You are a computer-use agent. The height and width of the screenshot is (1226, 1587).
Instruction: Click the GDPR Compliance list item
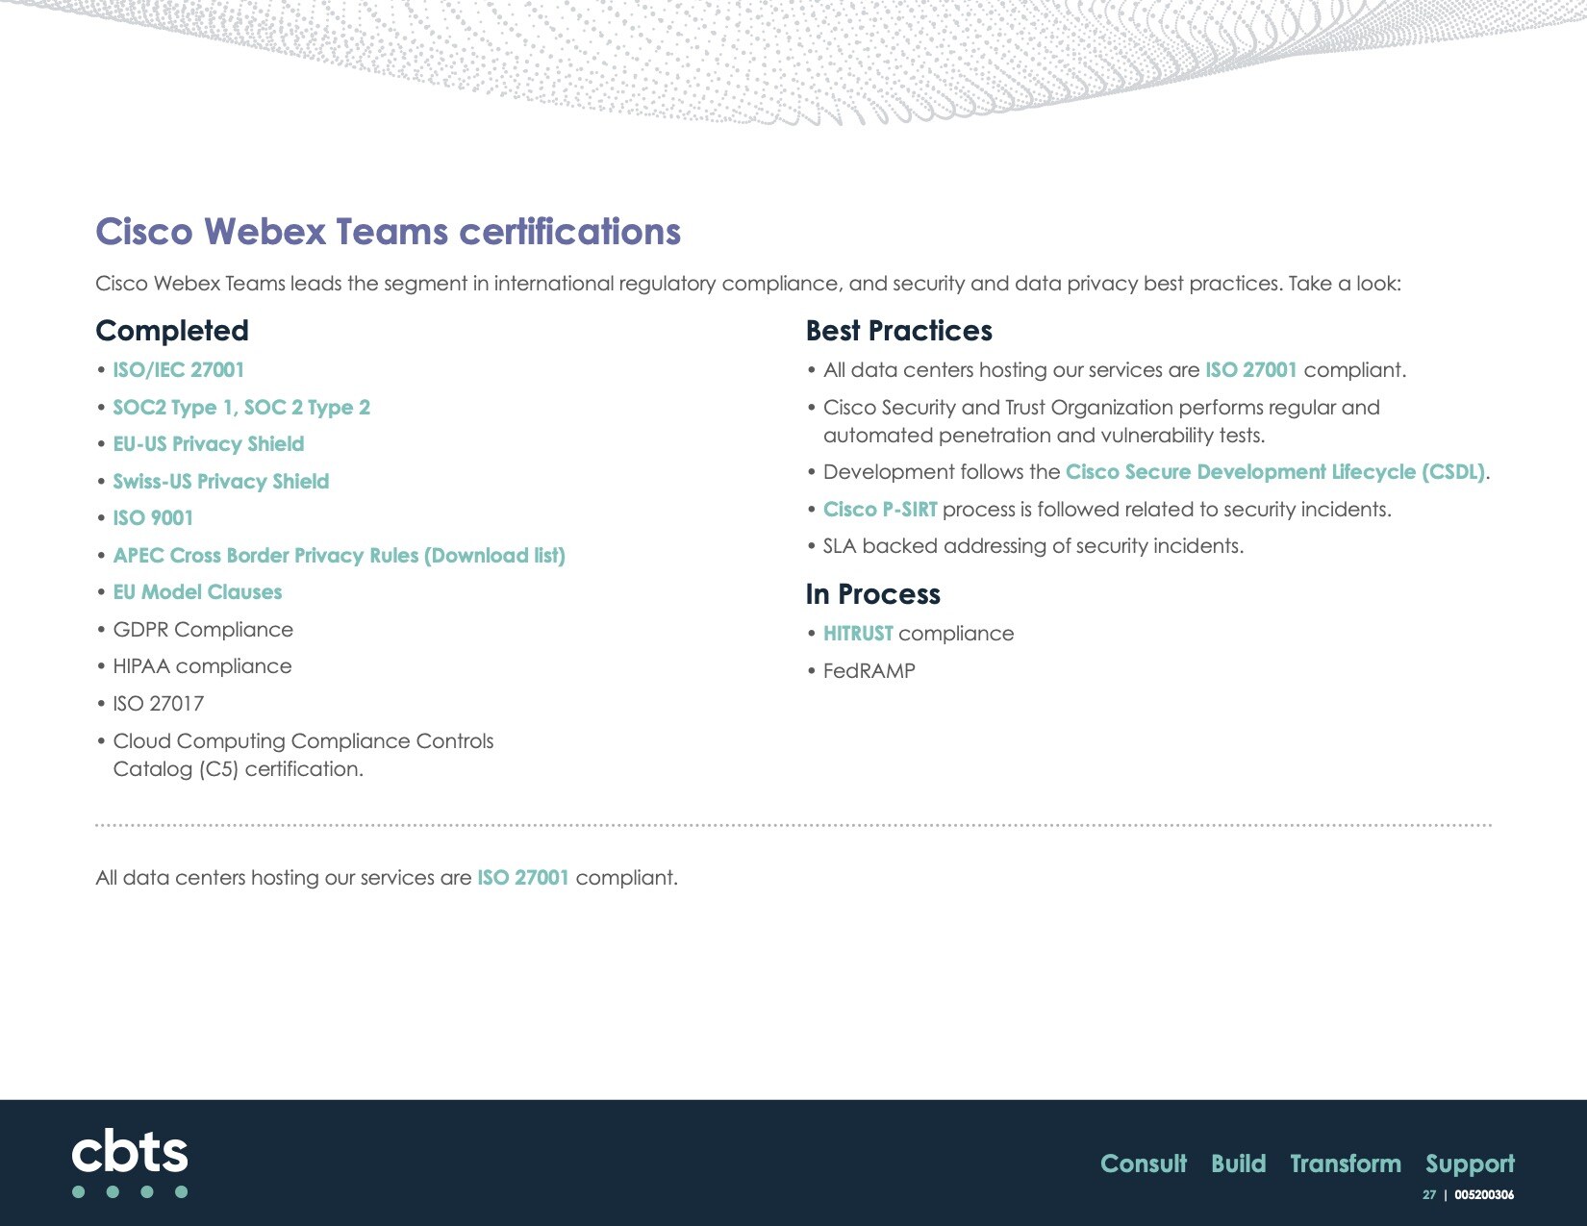[203, 630]
